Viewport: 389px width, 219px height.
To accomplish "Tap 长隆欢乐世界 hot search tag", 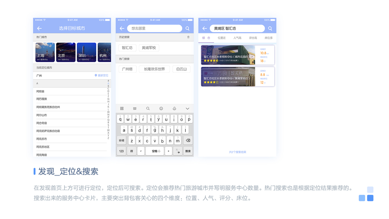I will coord(154,69).
